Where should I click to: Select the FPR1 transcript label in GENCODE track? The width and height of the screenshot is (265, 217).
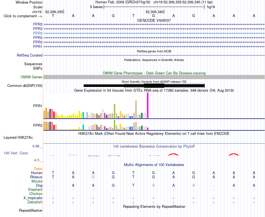coord(38,47)
